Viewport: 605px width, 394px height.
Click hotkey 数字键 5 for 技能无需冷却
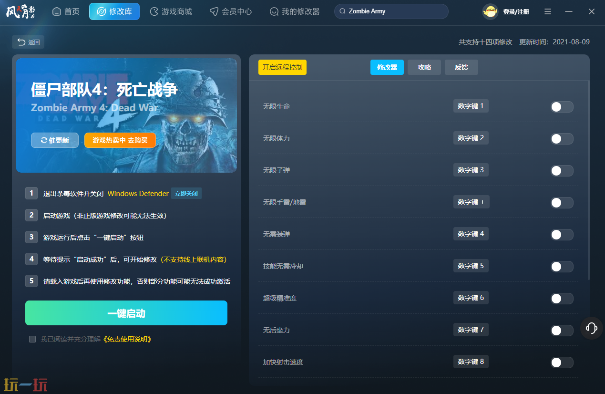tap(471, 266)
